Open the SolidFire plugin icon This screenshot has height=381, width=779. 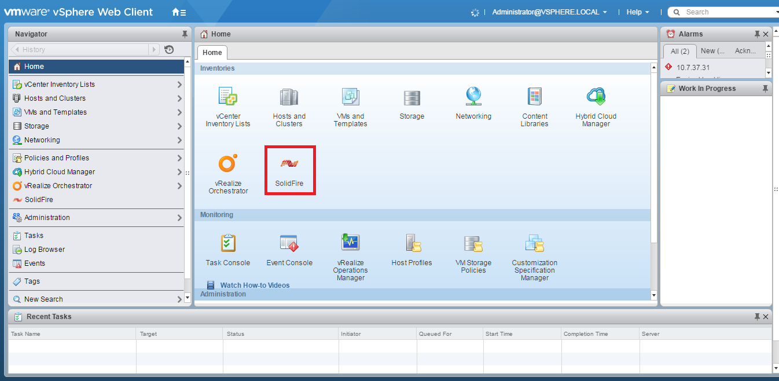point(289,164)
